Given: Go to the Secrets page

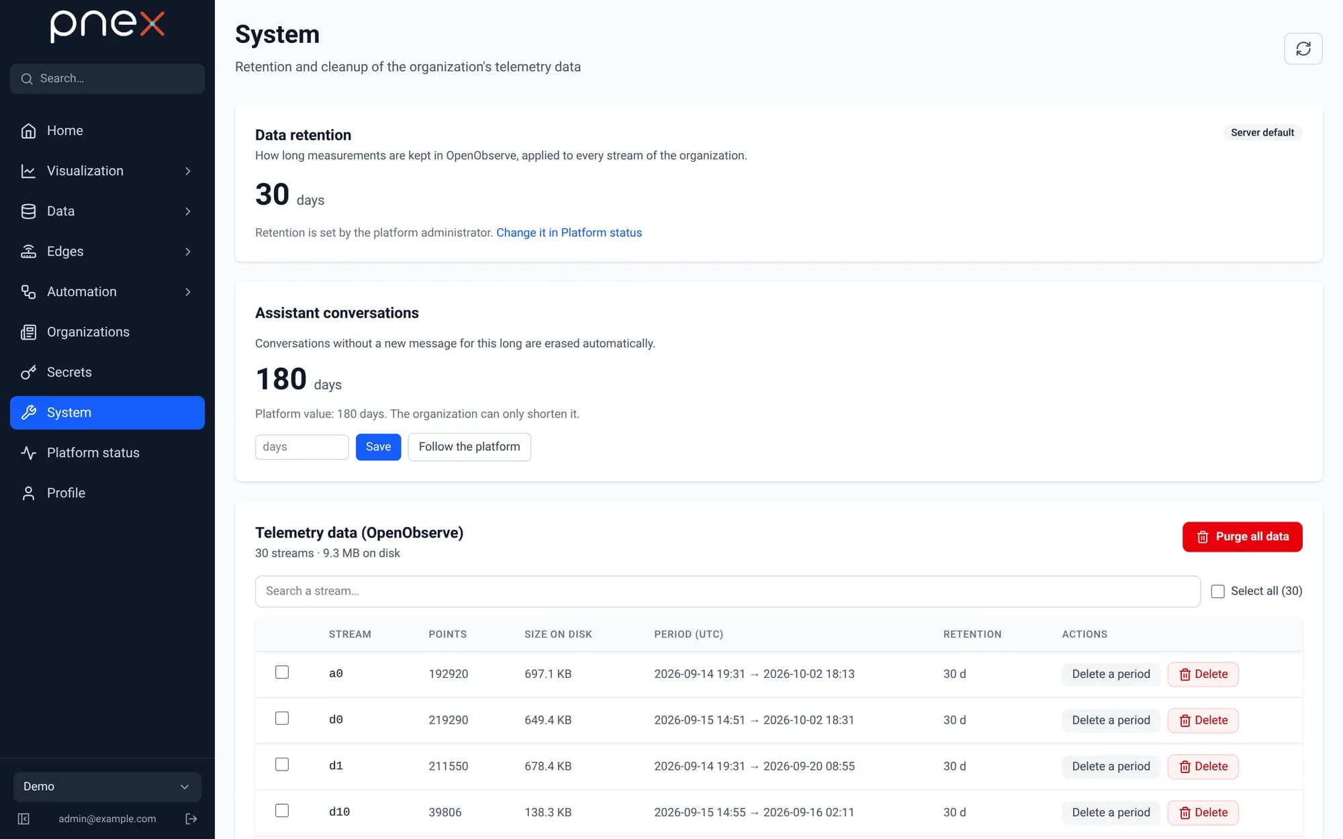Looking at the screenshot, I should [107, 373].
